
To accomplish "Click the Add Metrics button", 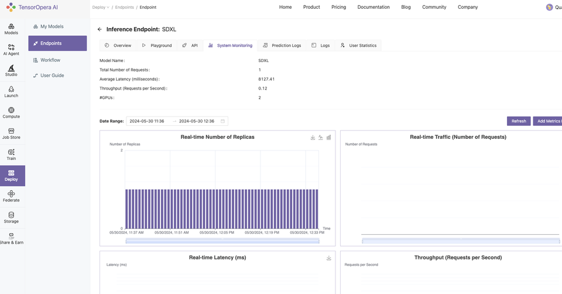I will click(x=548, y=121).
